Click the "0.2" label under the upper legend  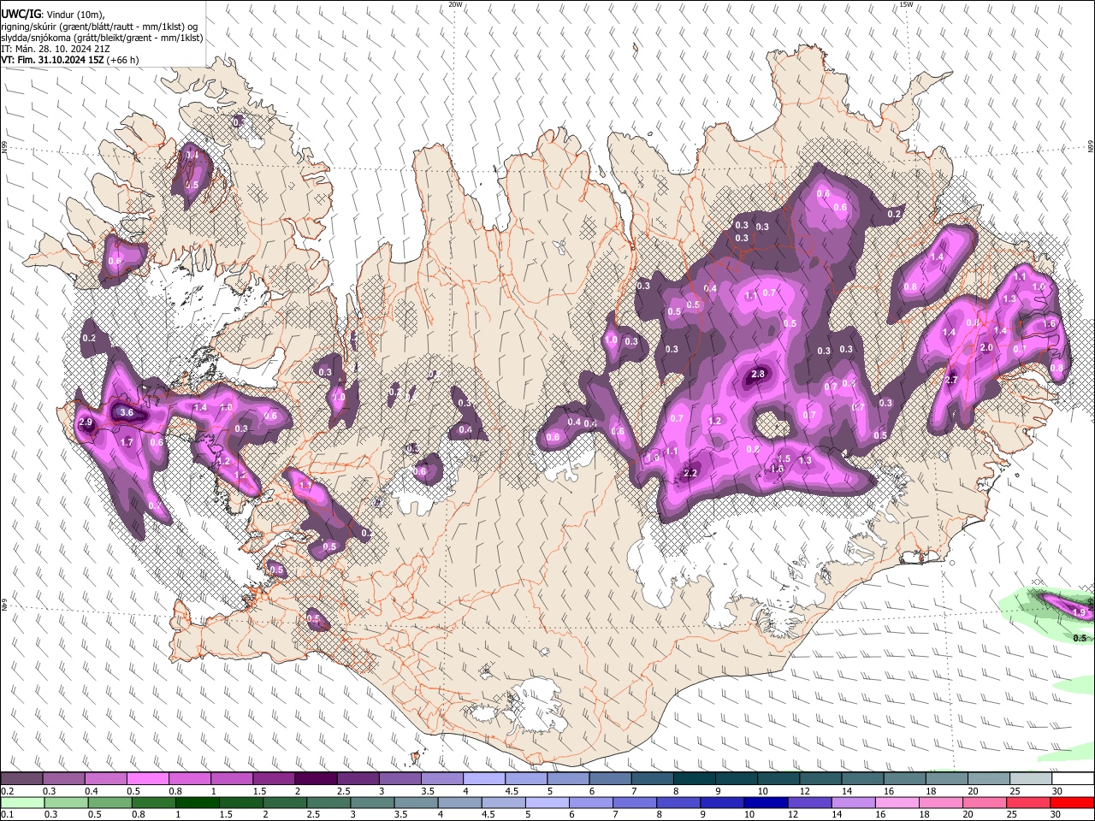pyautogui.click(x=6, y=791)
